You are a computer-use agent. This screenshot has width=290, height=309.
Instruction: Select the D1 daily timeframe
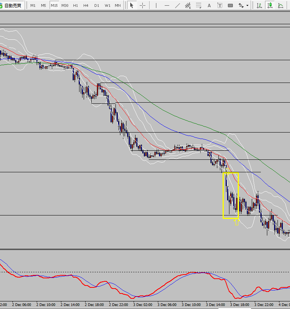click(x=97, y=5)
